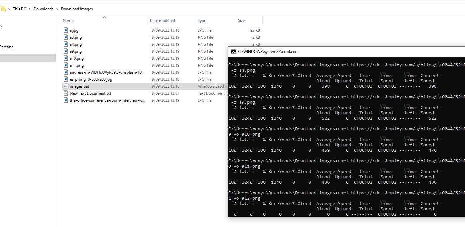Select the a9.png file icon

pyautogui.click(x=66, y=51)
